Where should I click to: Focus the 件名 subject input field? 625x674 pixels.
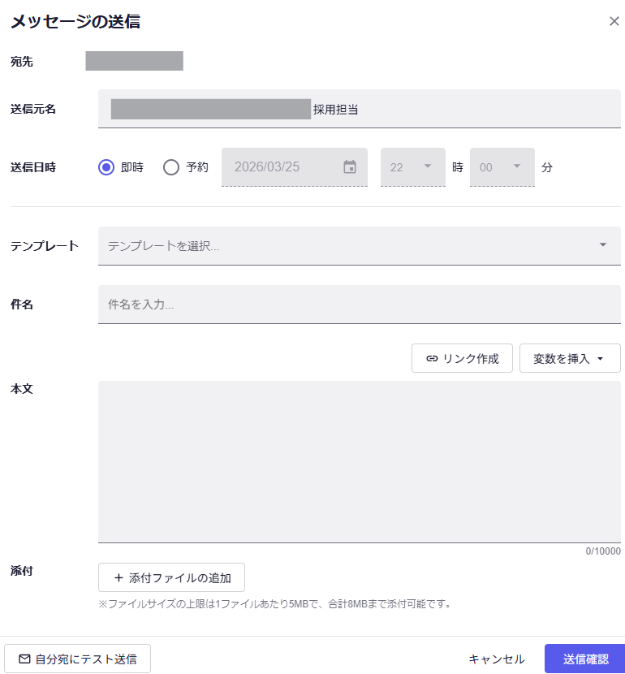[359, 305]
